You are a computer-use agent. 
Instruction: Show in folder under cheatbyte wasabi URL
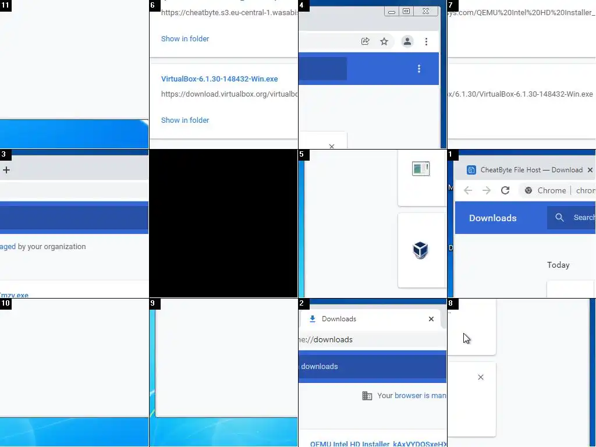(x=185, y=39)
